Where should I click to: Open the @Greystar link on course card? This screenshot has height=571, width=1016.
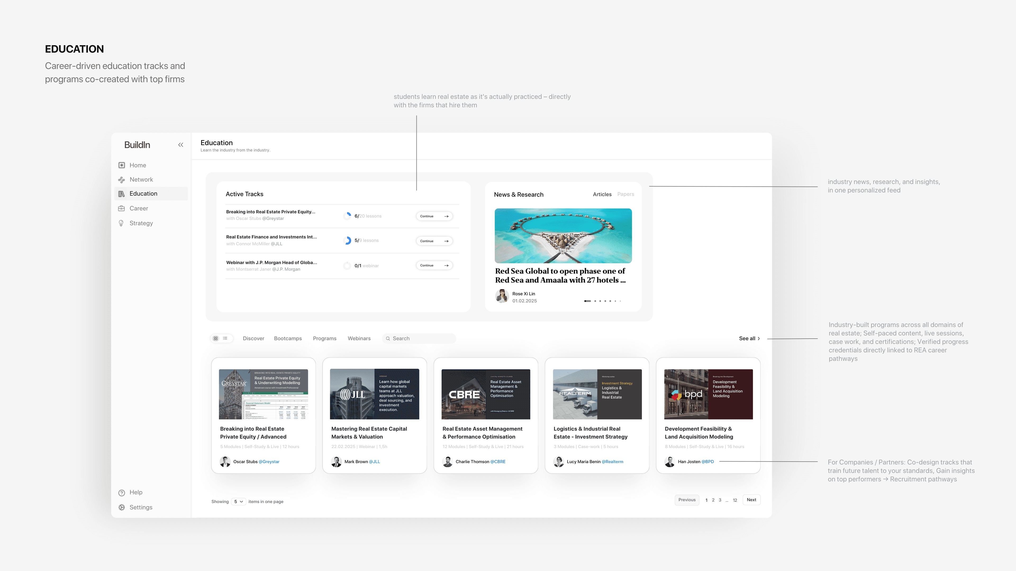click(x=269, y=462)
